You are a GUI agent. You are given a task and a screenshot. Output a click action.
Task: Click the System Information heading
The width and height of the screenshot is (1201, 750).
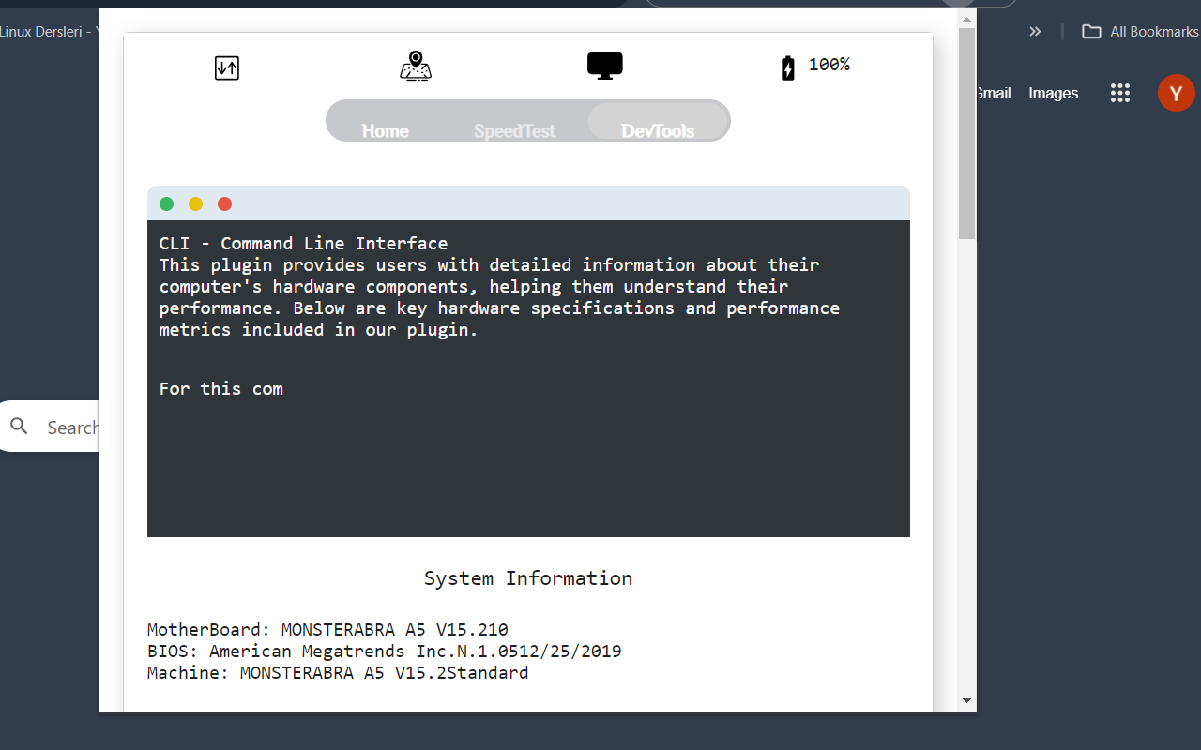[528, 578]
